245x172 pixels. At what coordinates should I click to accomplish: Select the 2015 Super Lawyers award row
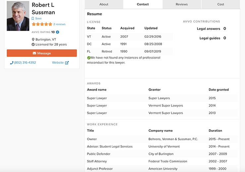[162, 98]
